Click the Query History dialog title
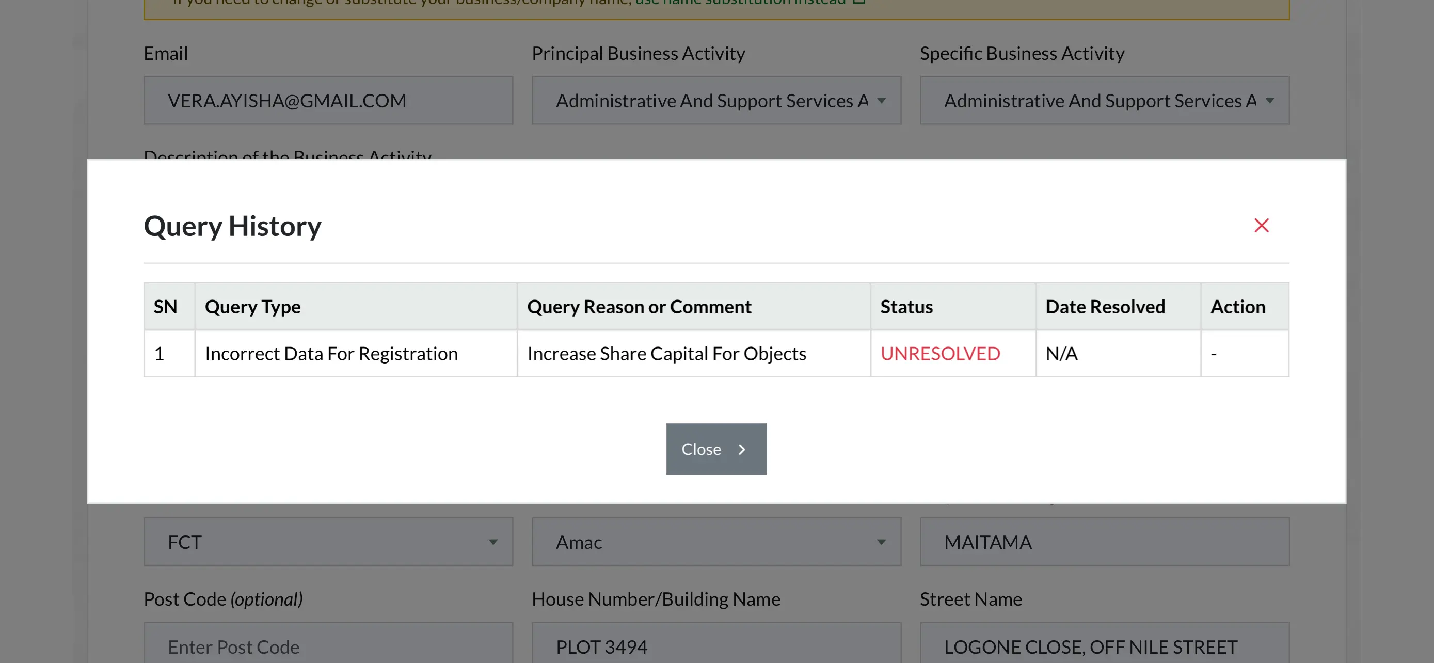The image size is (1434, 663). 232,226
